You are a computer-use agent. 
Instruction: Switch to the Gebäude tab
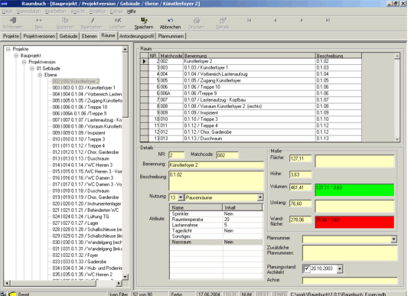68,36
